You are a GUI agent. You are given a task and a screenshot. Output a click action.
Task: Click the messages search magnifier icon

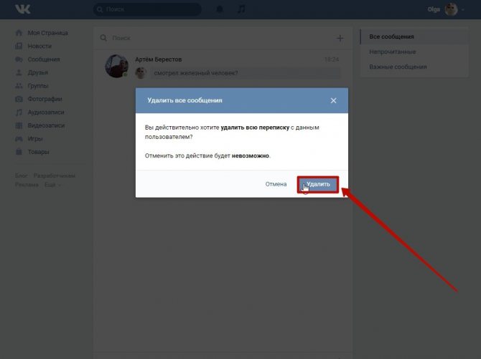click(x=103, y=38)
